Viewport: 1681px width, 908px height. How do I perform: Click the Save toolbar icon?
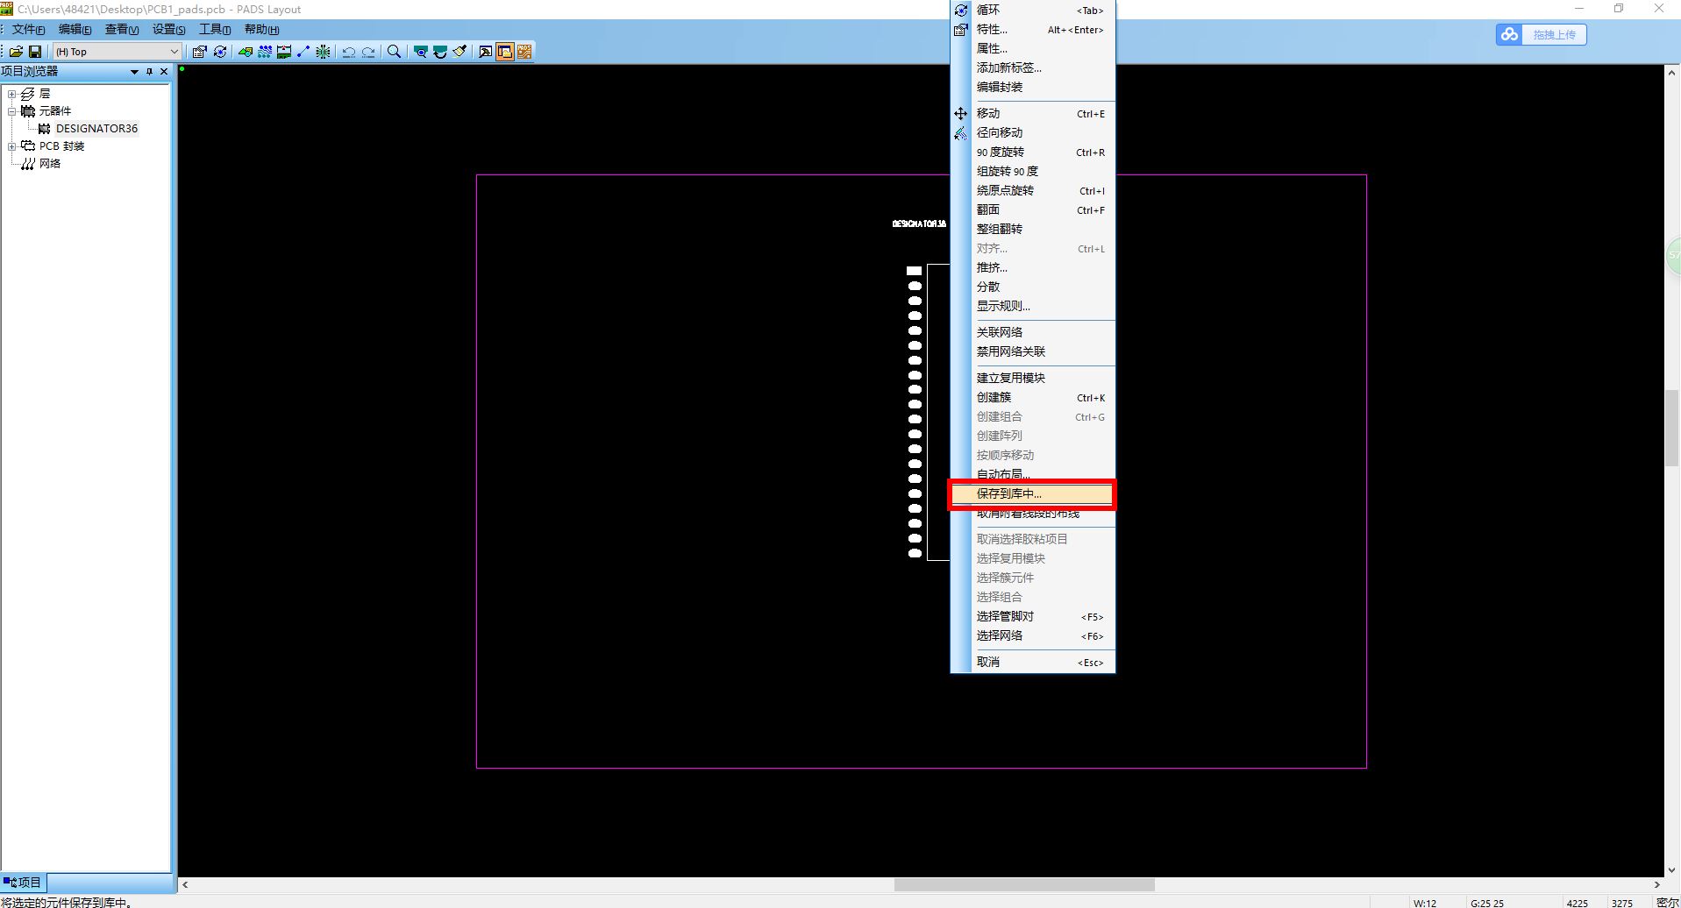(x=35, y=52)
